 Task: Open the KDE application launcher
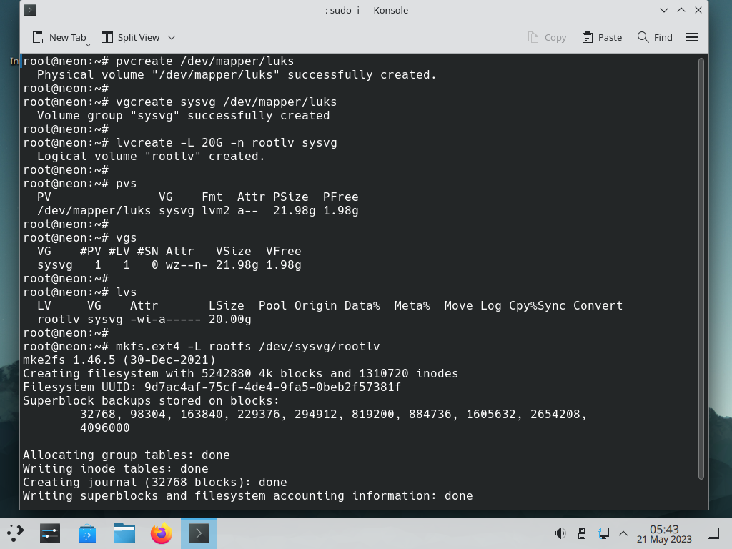16,533
